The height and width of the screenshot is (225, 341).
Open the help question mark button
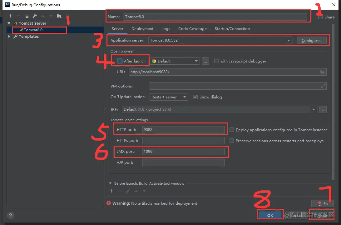pyautogui.click(x=10, y=215)
